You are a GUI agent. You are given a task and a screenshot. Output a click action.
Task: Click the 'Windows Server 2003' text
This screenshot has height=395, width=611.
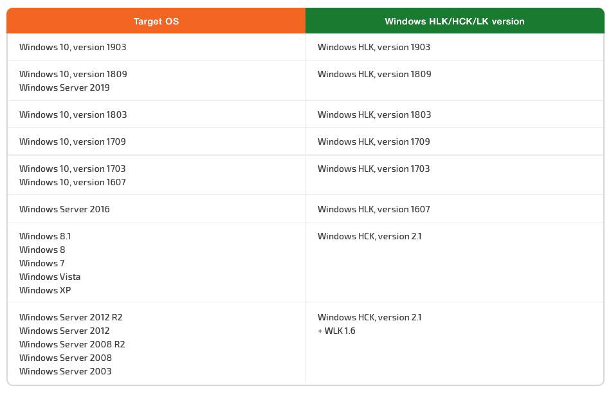click(x=66, y=371)
